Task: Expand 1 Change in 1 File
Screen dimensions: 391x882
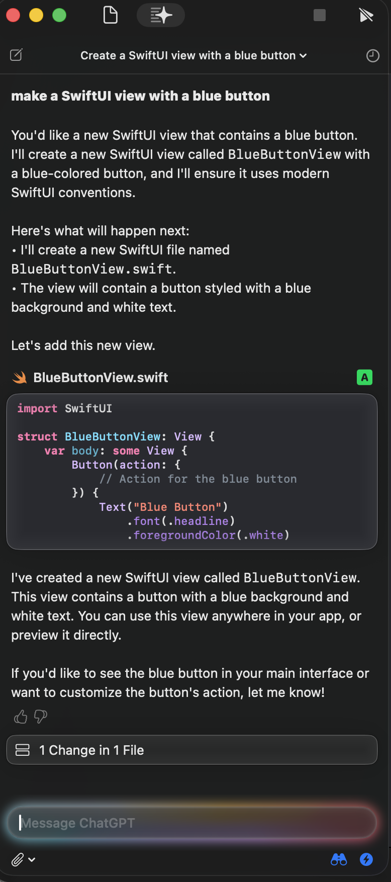Action: click(192, 750)
